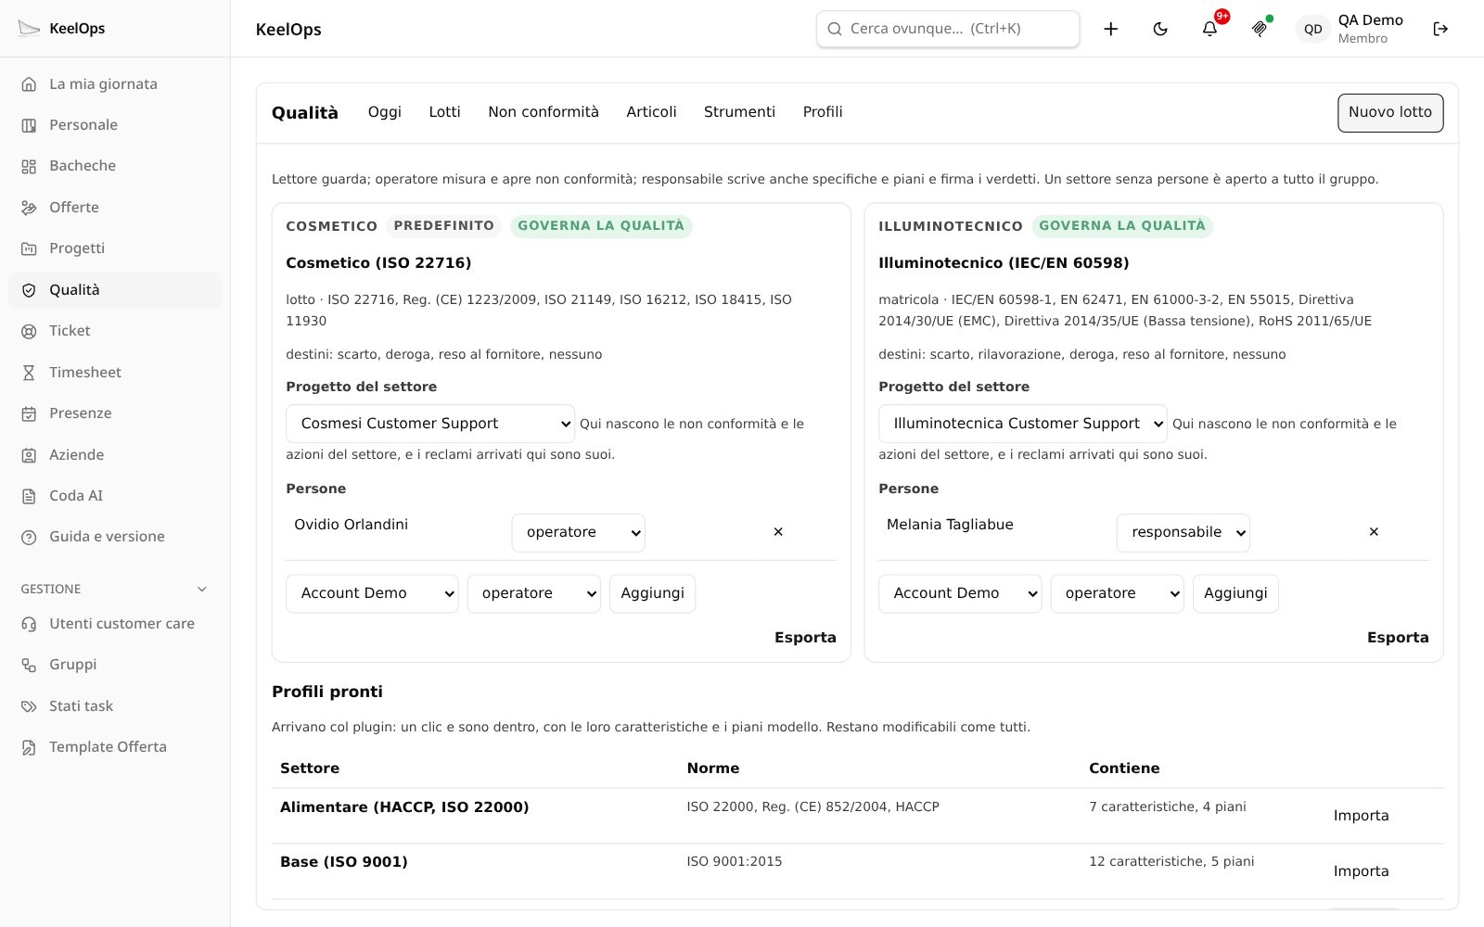
Task: Switch to the Oggi tab
Action: pos(384,112)
